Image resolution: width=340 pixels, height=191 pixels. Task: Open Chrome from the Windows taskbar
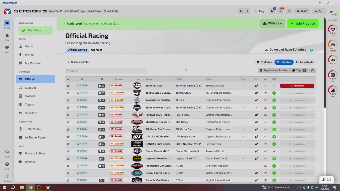[31, 187]
